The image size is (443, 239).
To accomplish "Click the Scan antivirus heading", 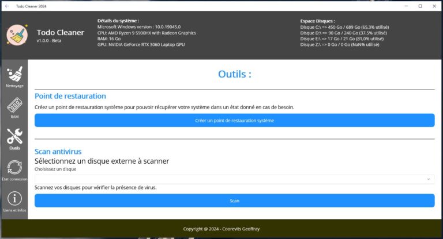I will click(x=58, y=152).
